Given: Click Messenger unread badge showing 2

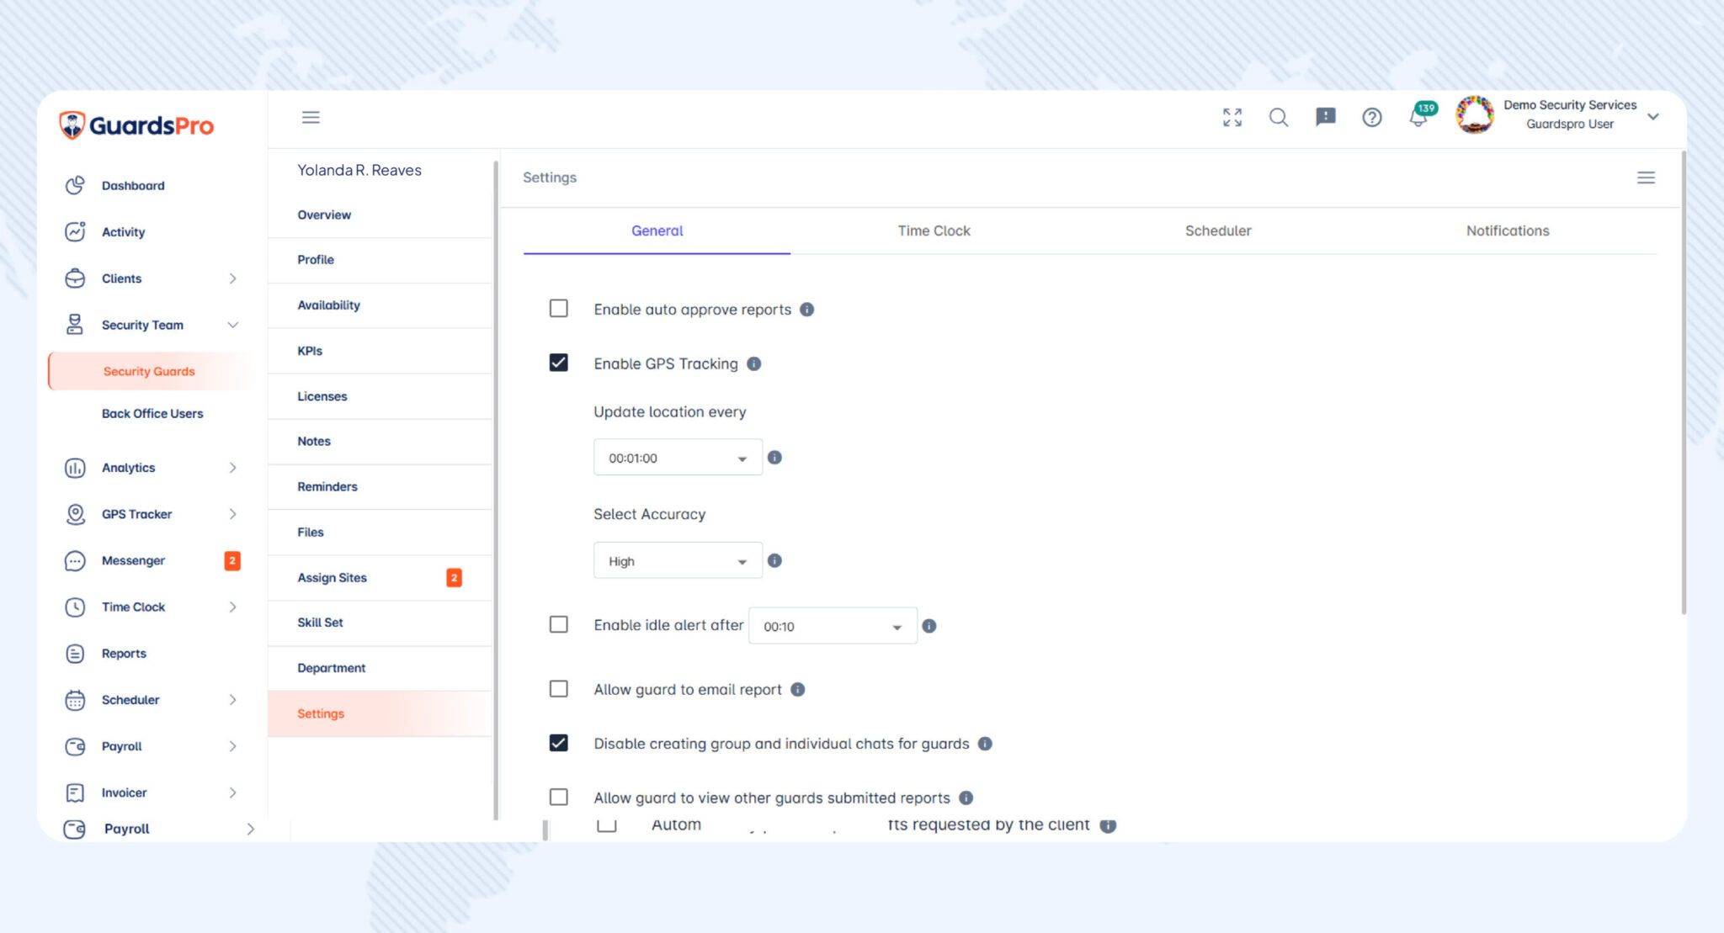Looking at the screenshot, I should tap(232, 560).
